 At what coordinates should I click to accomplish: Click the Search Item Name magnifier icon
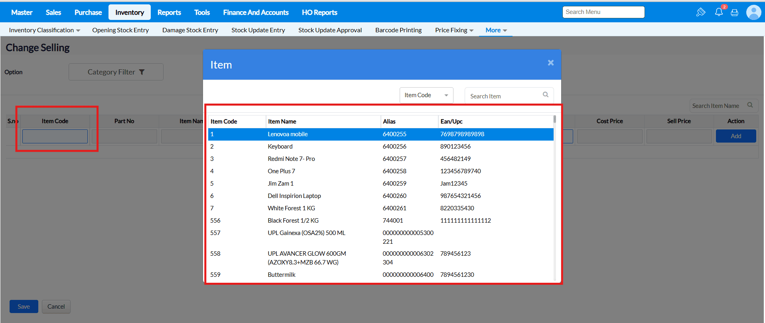click(x=750, y=105)
